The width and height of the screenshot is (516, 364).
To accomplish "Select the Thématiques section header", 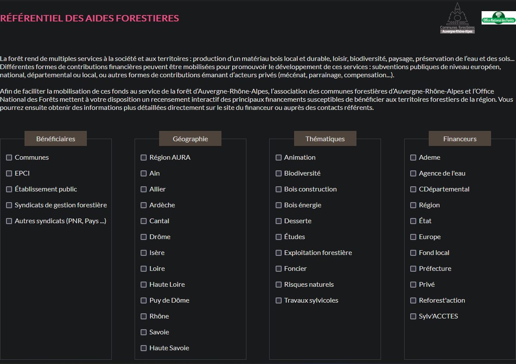I will [x=325, y=139].
